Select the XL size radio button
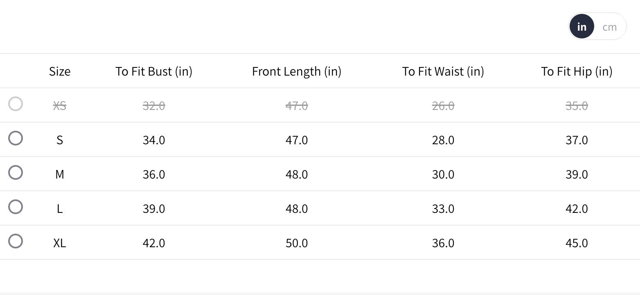This screenshot has width=640, height=295. tap(16, 241)
